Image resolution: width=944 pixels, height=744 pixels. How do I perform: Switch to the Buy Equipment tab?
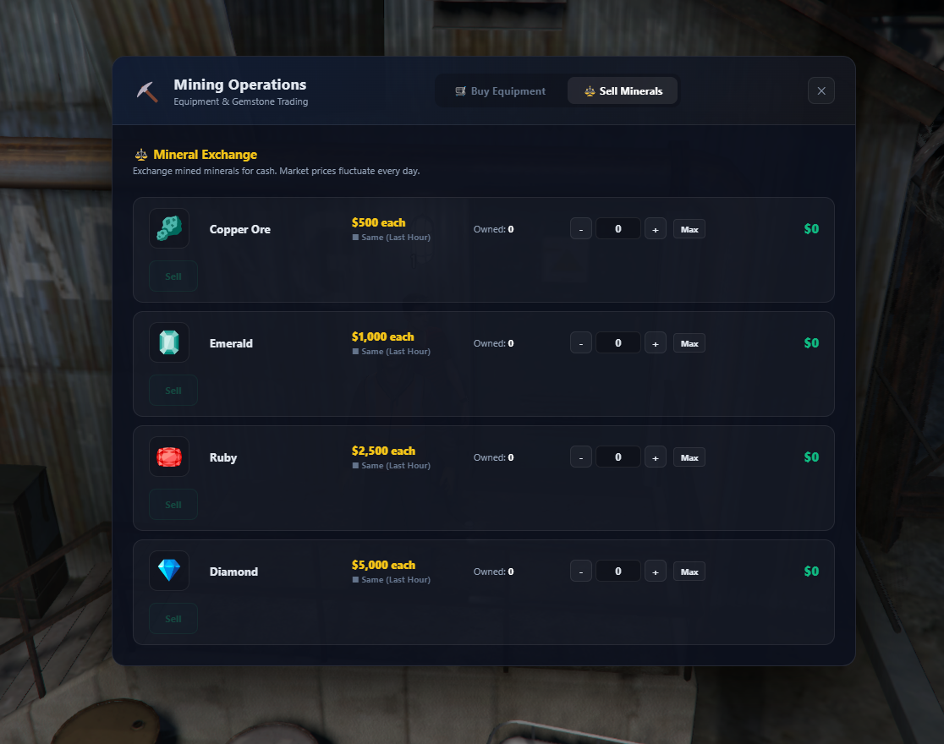coord(500,91)
